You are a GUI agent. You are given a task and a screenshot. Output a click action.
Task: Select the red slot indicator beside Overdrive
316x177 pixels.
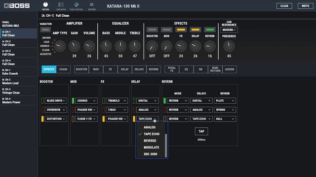(42, 110)
